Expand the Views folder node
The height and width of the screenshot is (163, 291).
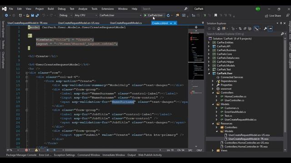click(213, 150)
